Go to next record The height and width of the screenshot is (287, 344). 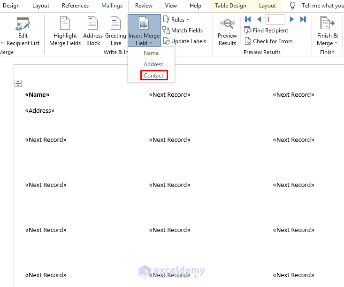coord(291,19)
